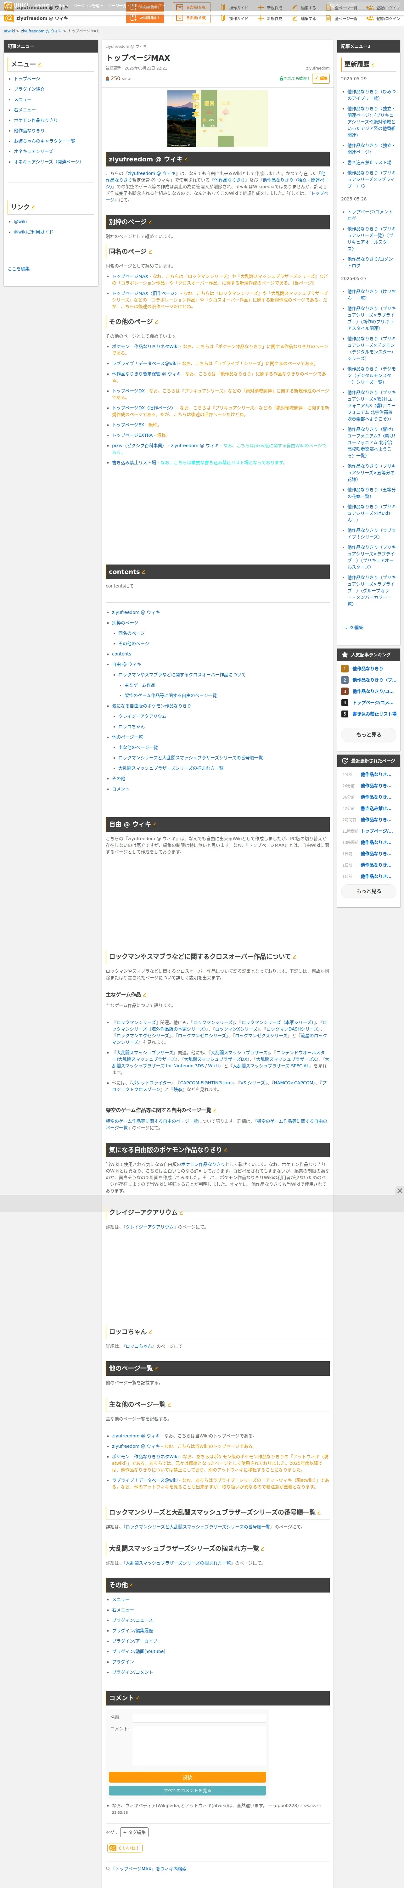
Task: Click edit pencil beside 同名のページ heading
Action: pos(150,251)
